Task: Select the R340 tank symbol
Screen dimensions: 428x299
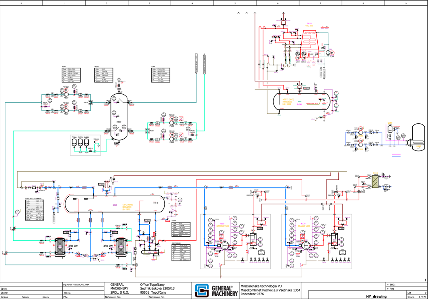Action: tap(418, 137)
